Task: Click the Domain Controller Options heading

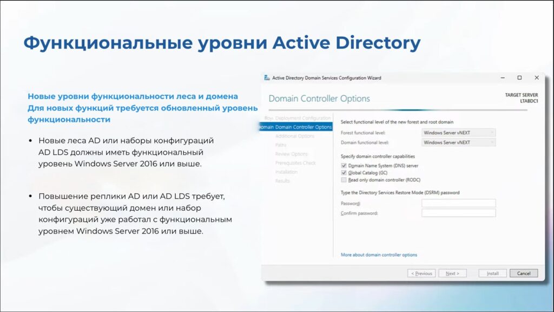Action: point(319,99)
